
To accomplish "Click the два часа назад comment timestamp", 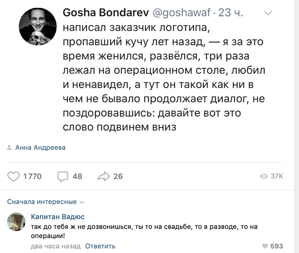I will pos(56,246).
